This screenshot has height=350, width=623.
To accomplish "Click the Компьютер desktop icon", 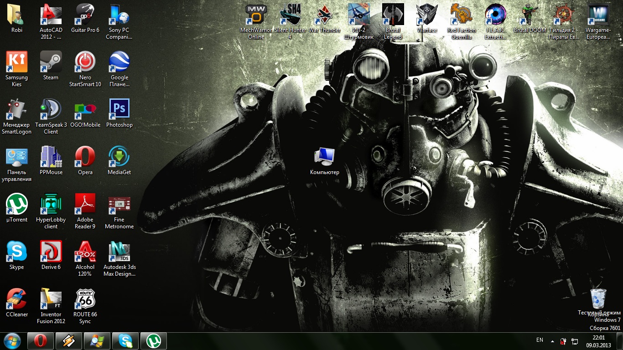I will (x=324, y=157).
